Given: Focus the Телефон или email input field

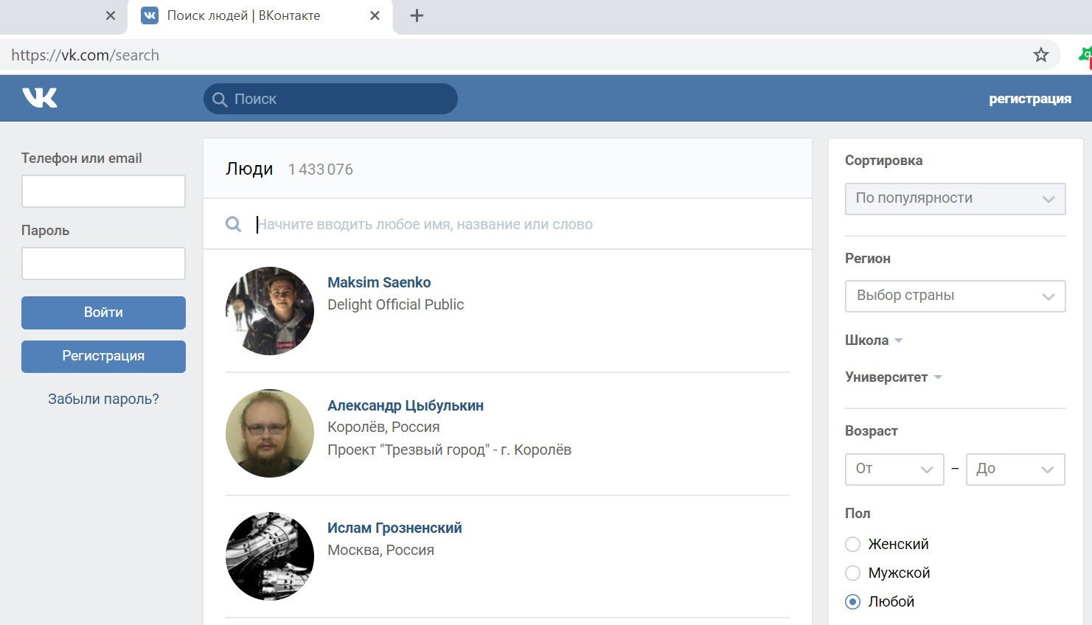Looking at the screenshot, I should tap(103, 191).
